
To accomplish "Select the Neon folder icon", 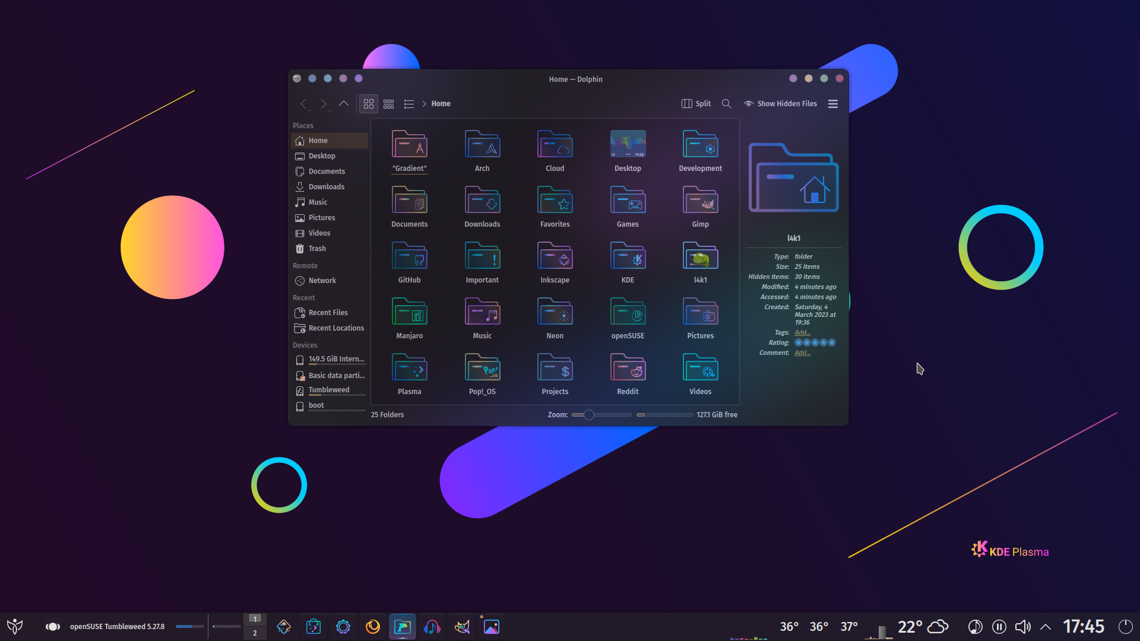I will pos(555,311).
